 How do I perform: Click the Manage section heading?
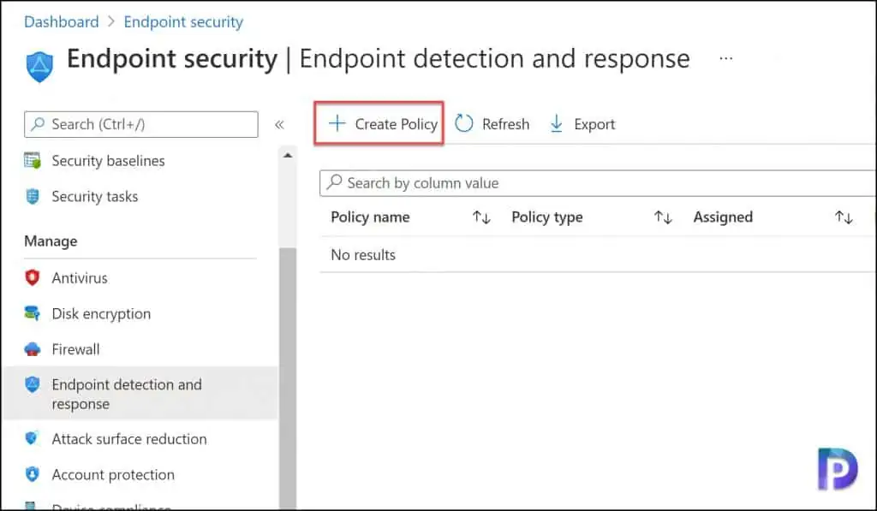[x=51, y=241]
